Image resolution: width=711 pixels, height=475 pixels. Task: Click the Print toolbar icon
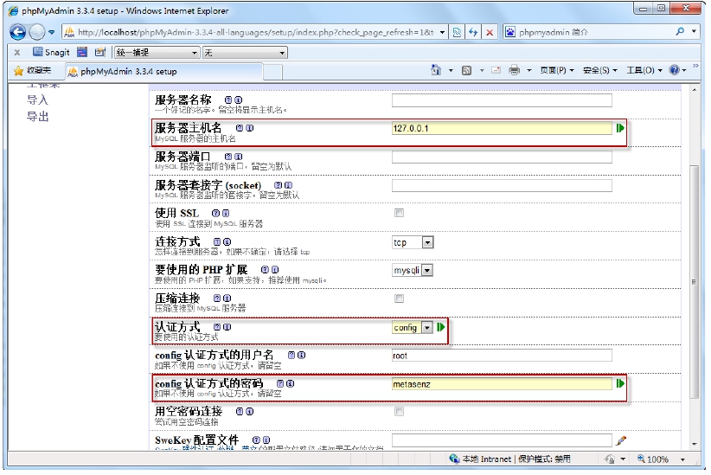(x=514, y=70)
